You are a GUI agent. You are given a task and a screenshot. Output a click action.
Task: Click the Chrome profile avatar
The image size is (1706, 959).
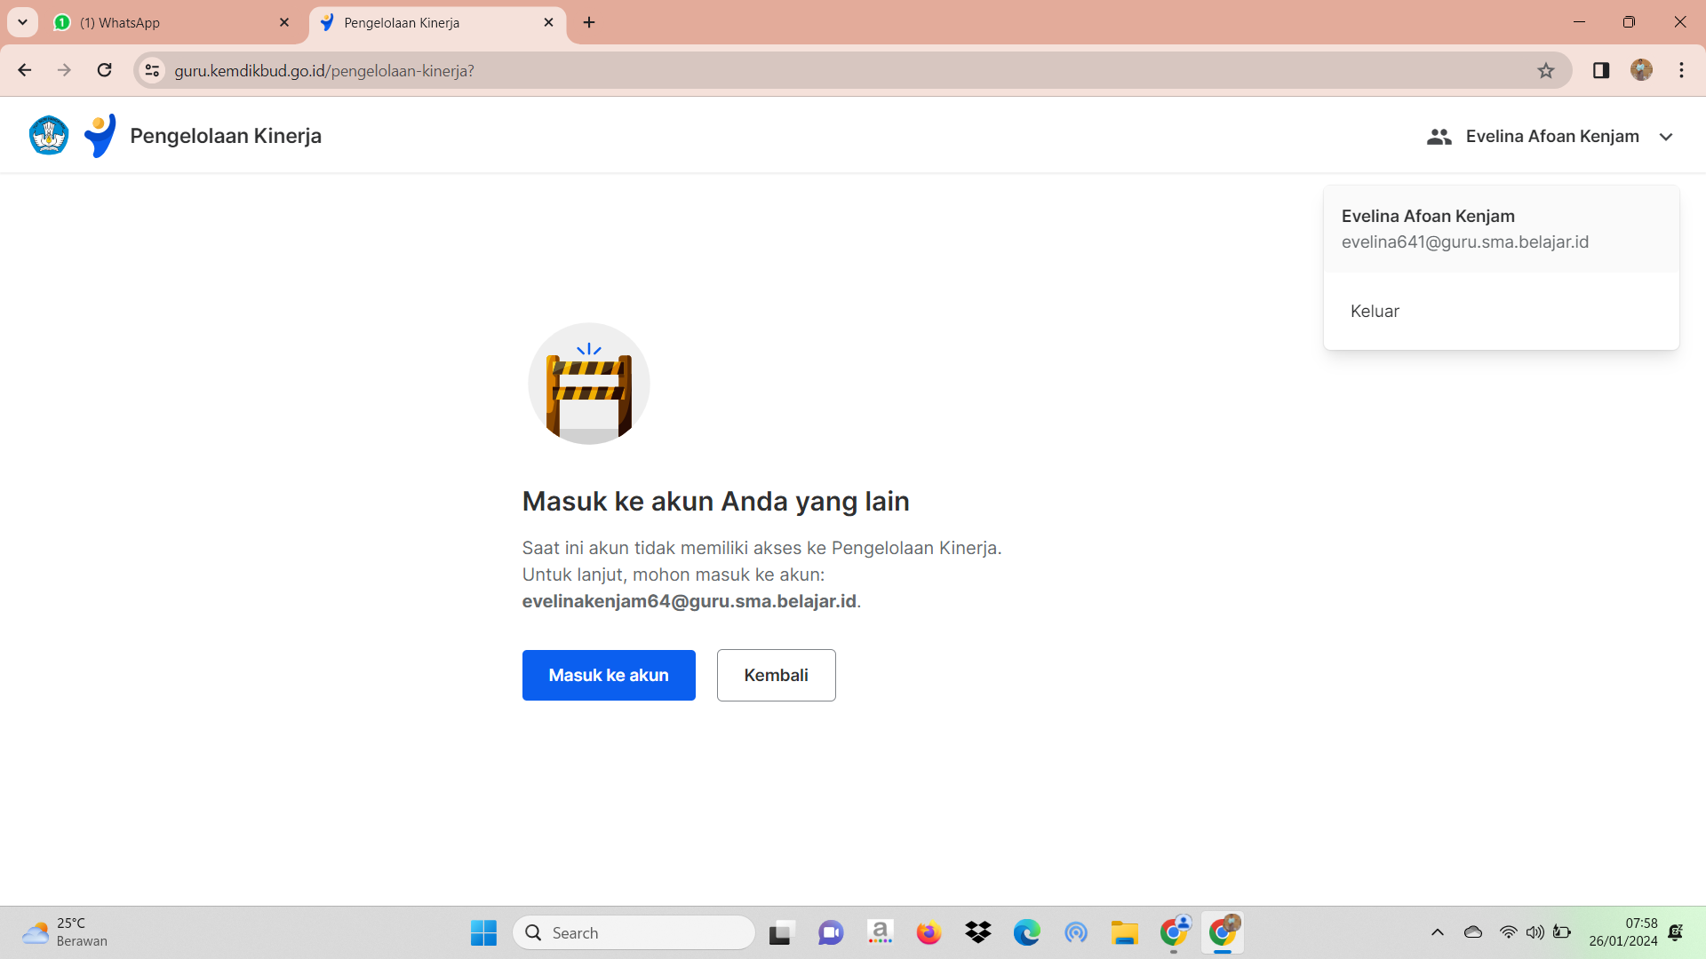click(x=1641, y=71)
